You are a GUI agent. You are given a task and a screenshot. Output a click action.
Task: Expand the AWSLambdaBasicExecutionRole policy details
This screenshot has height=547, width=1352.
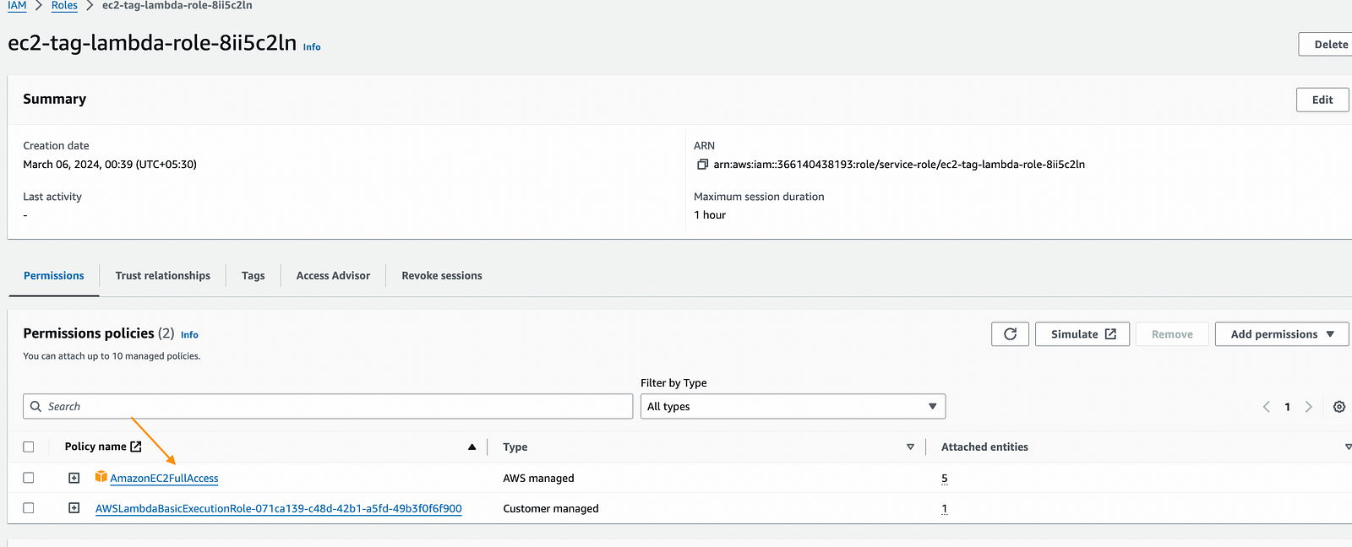coord(74,508)
